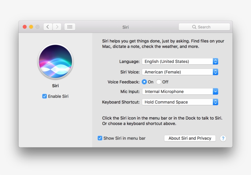The width and height of the screenshot is (251, 175).
Task: Open the Keyboard Shortcut dropdown
Action: point(180,102)
